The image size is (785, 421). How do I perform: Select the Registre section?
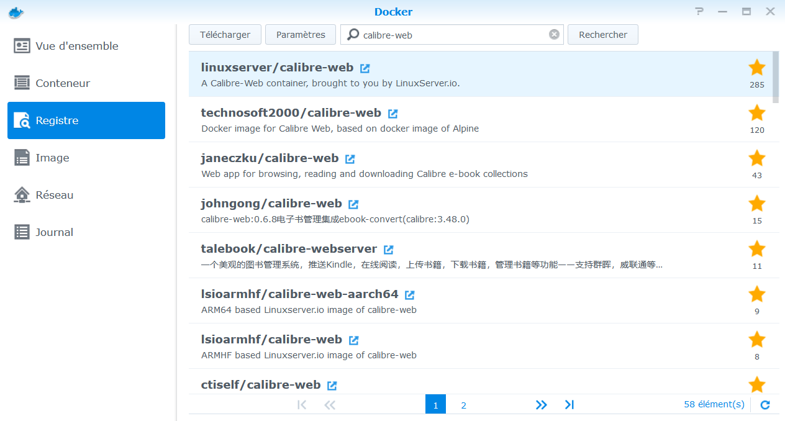click(x=86, y=120)
